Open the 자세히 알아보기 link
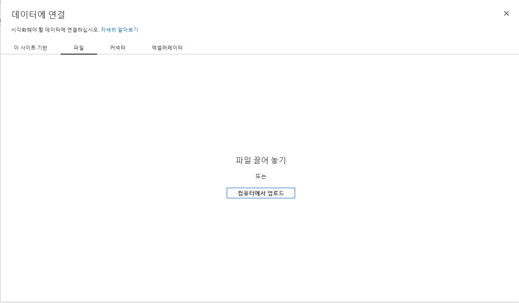The height and width of the screenshot is (303, 519). (x=119, y=30)
